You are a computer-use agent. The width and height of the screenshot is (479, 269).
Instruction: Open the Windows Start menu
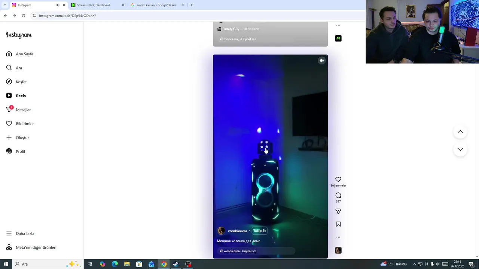(6, 264)
